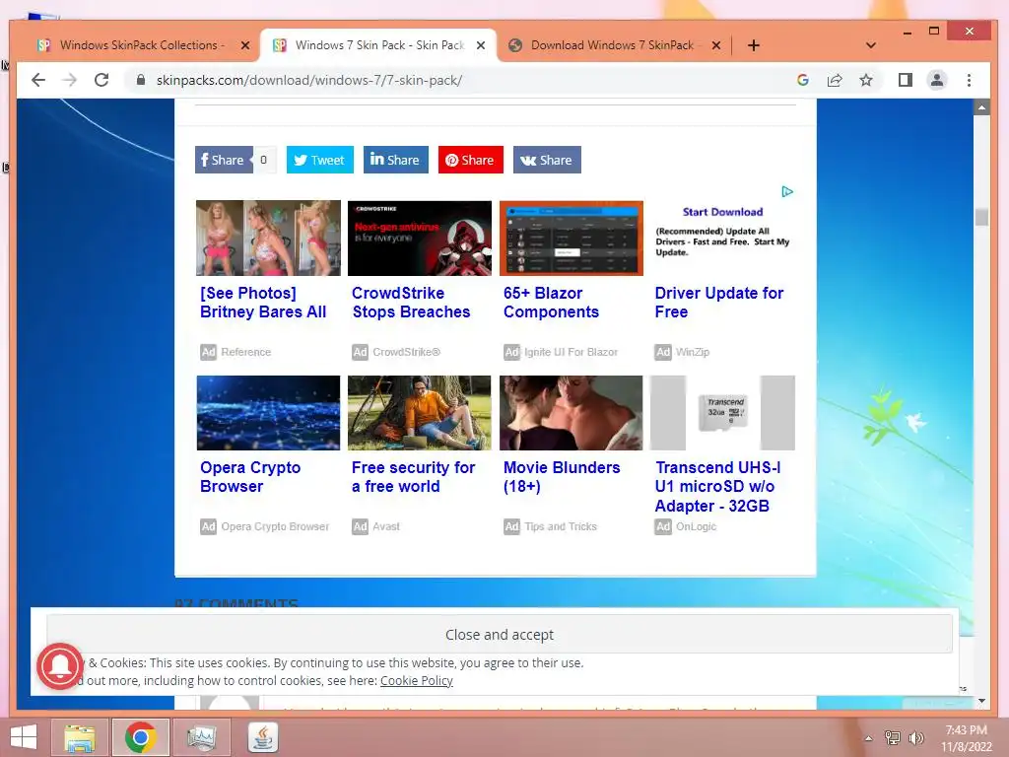Open [See Photos] Britney Bares All link

tap(262, 303)
